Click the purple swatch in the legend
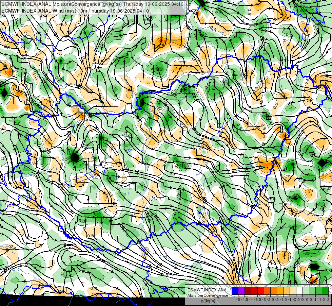Viewport: 332px width, 306px height. (x=241, y=291)
